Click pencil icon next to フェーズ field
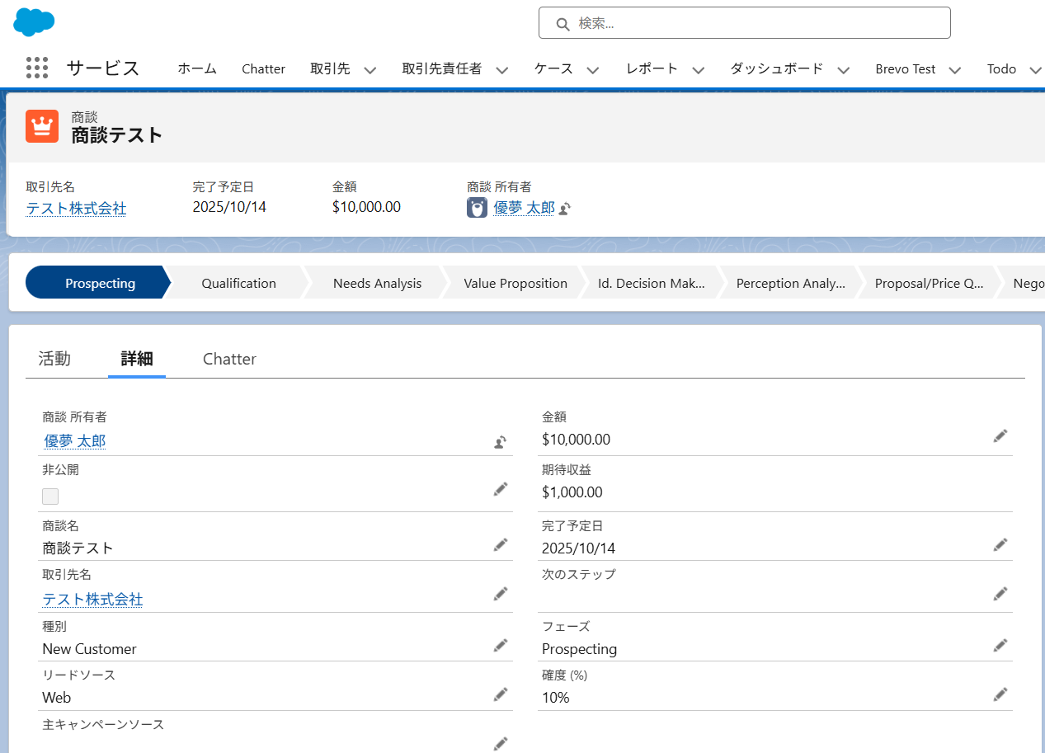This screenshot has height=753, width=1045. [1000, 645]
